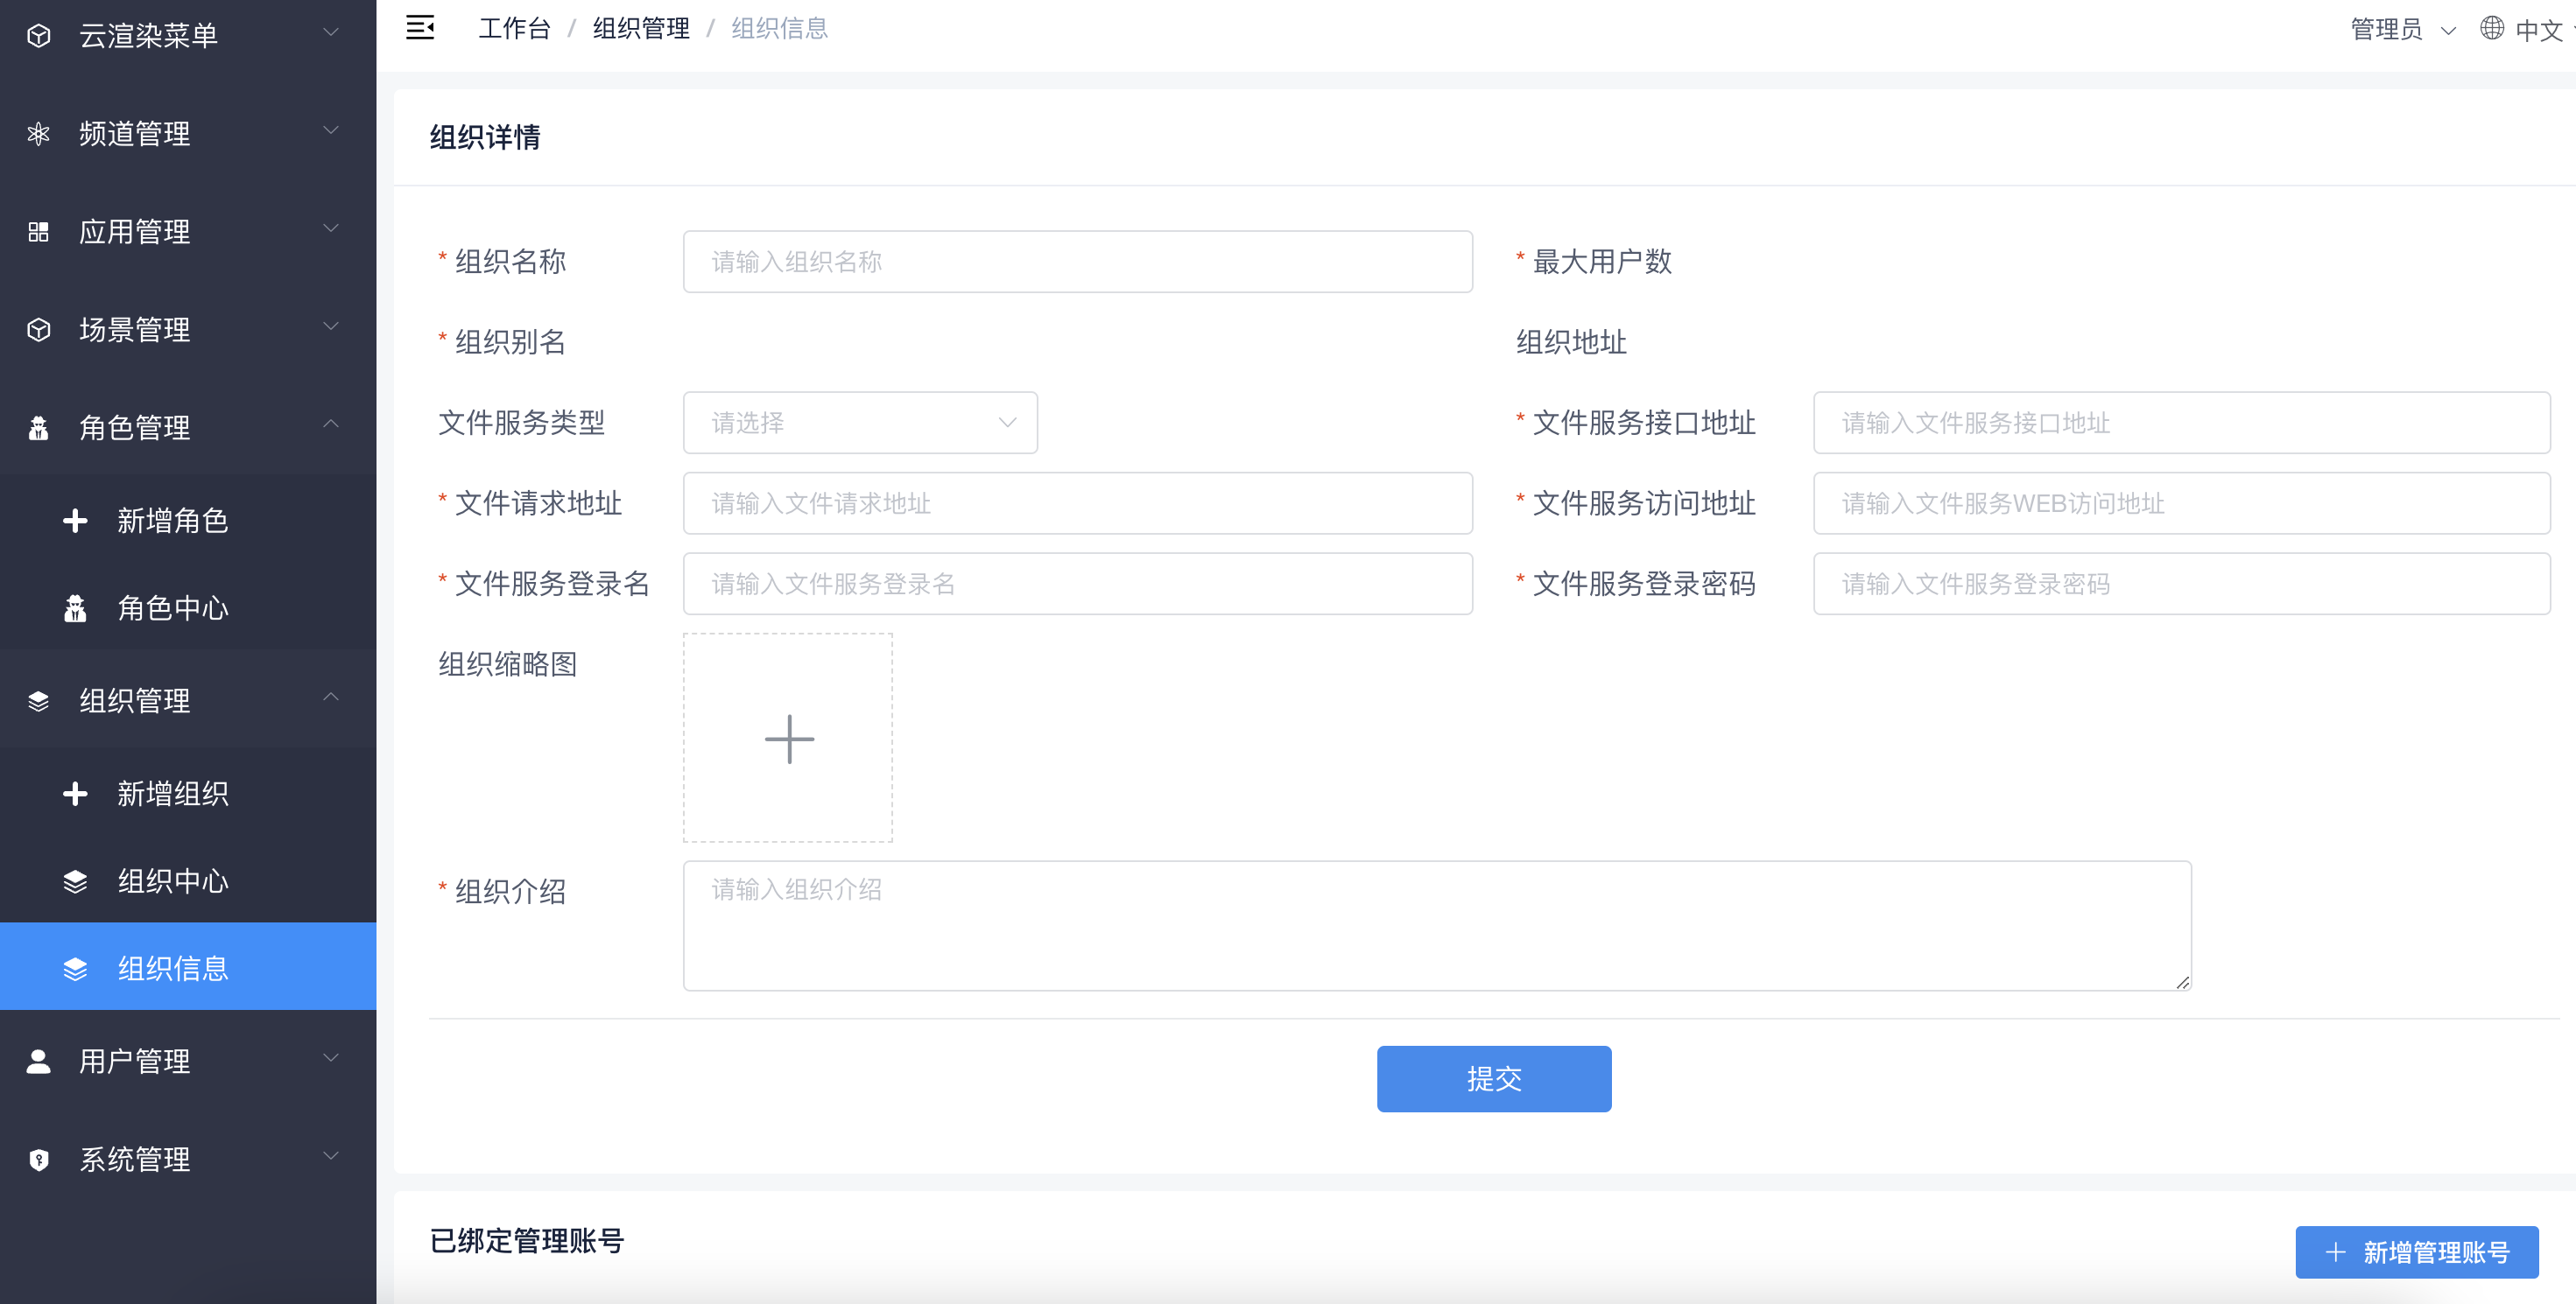Collapse sidebar with the hamburger icon
Screen dimensions: 2576x1304
click(x=420, y=28)
